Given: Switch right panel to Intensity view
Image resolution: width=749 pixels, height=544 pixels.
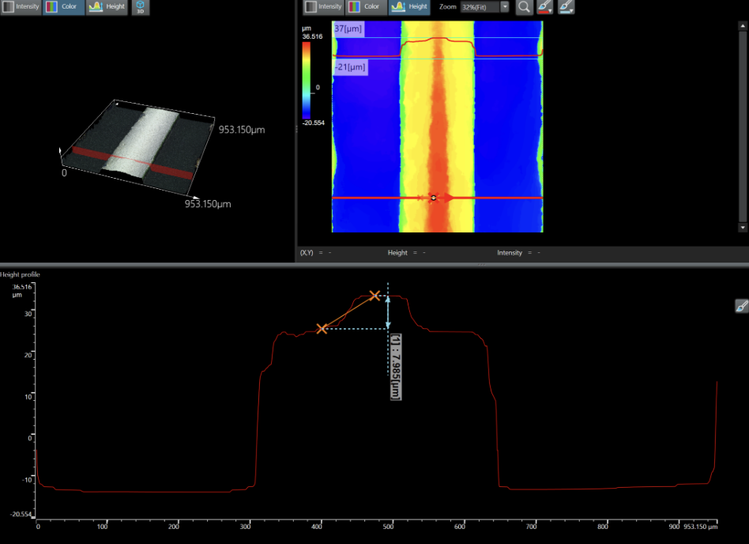Looking at the screenshot, I should click(323, 7).
